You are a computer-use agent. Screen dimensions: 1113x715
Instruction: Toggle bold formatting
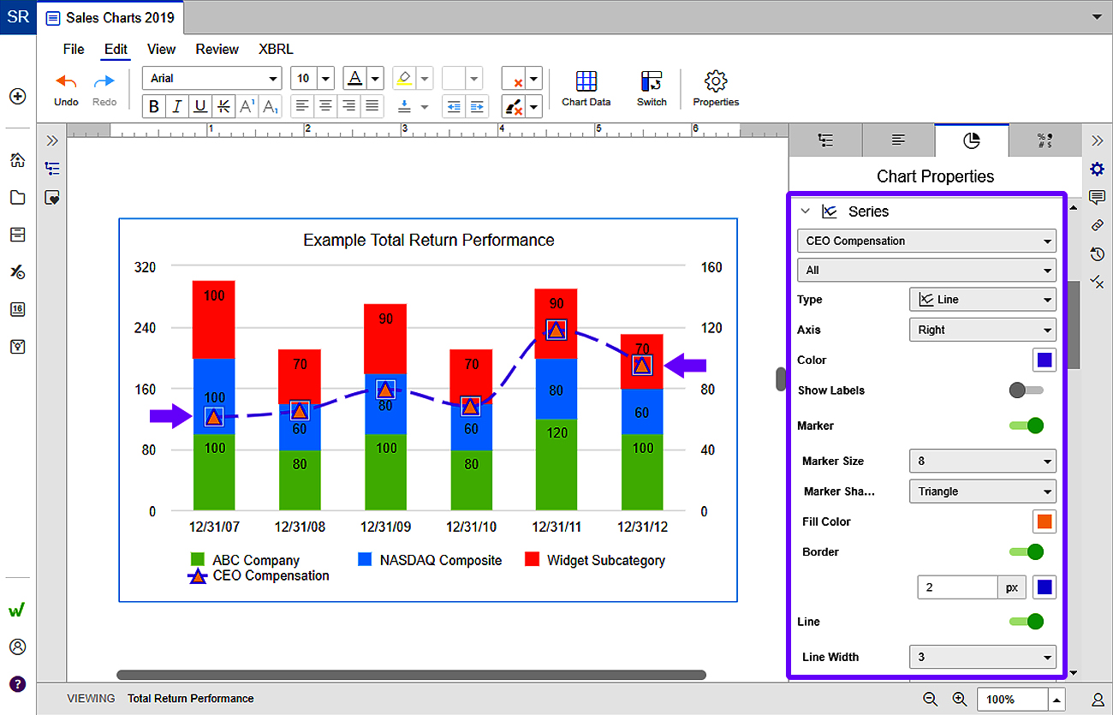(154, 106)
